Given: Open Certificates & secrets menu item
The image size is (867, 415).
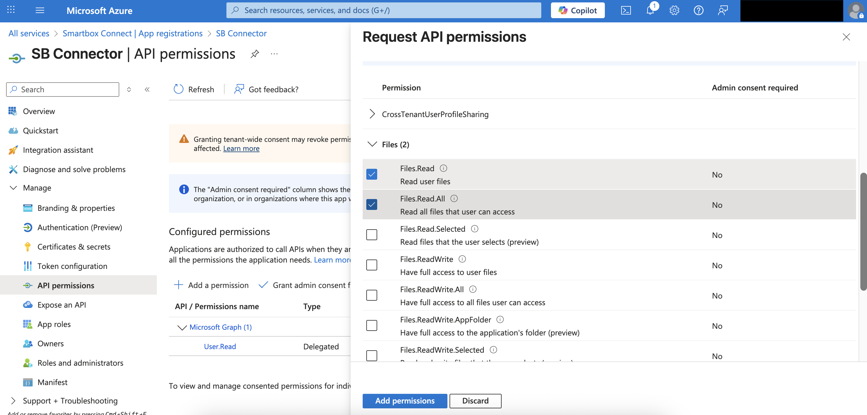Looking at the screenshot, I should [74, 247].
